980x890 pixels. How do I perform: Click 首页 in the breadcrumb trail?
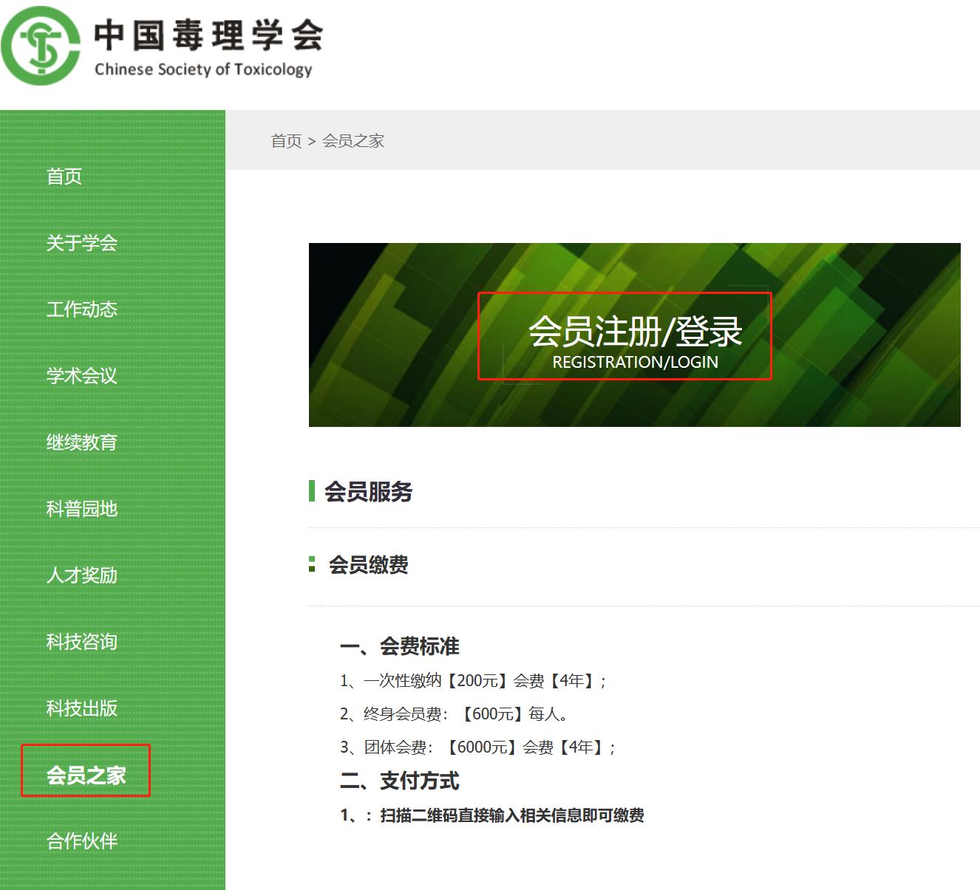(286, 141)
